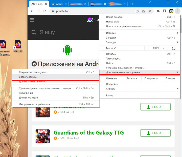Click the Я ищу search field
Viewport: 182px width, 157px height.
[63, 32]
